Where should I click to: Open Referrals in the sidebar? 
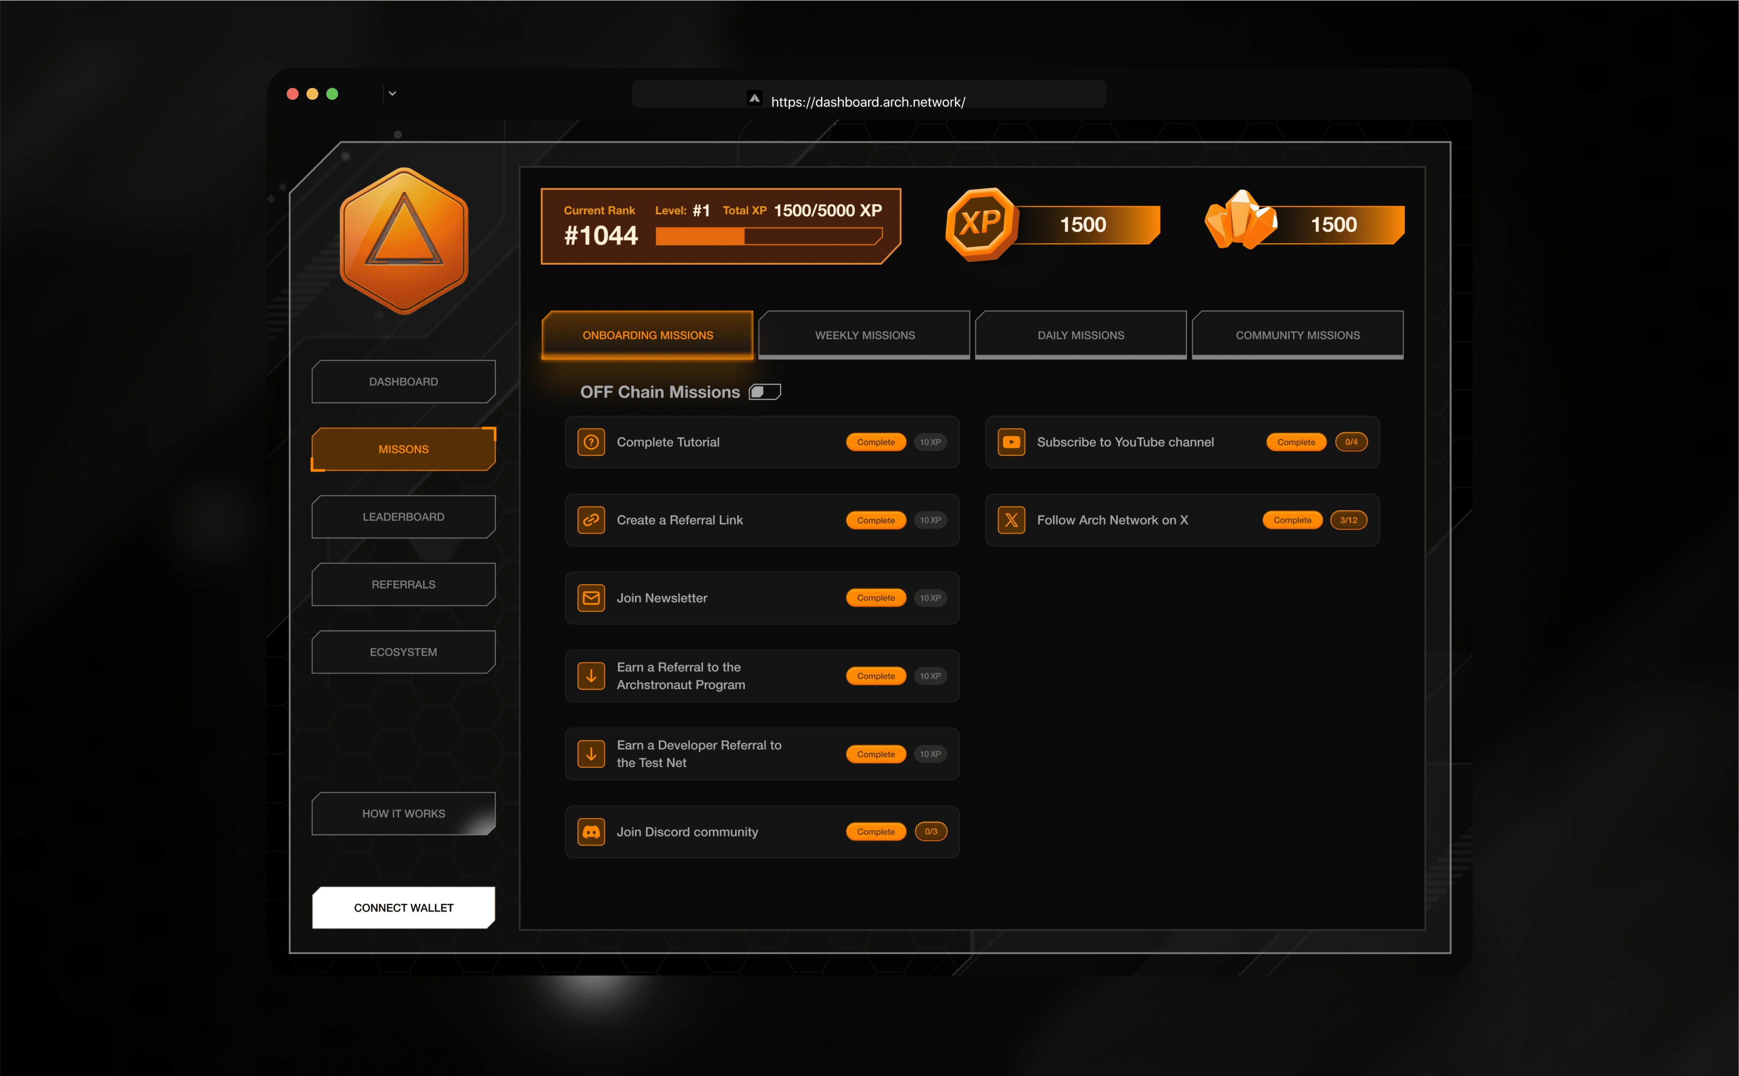404,584
